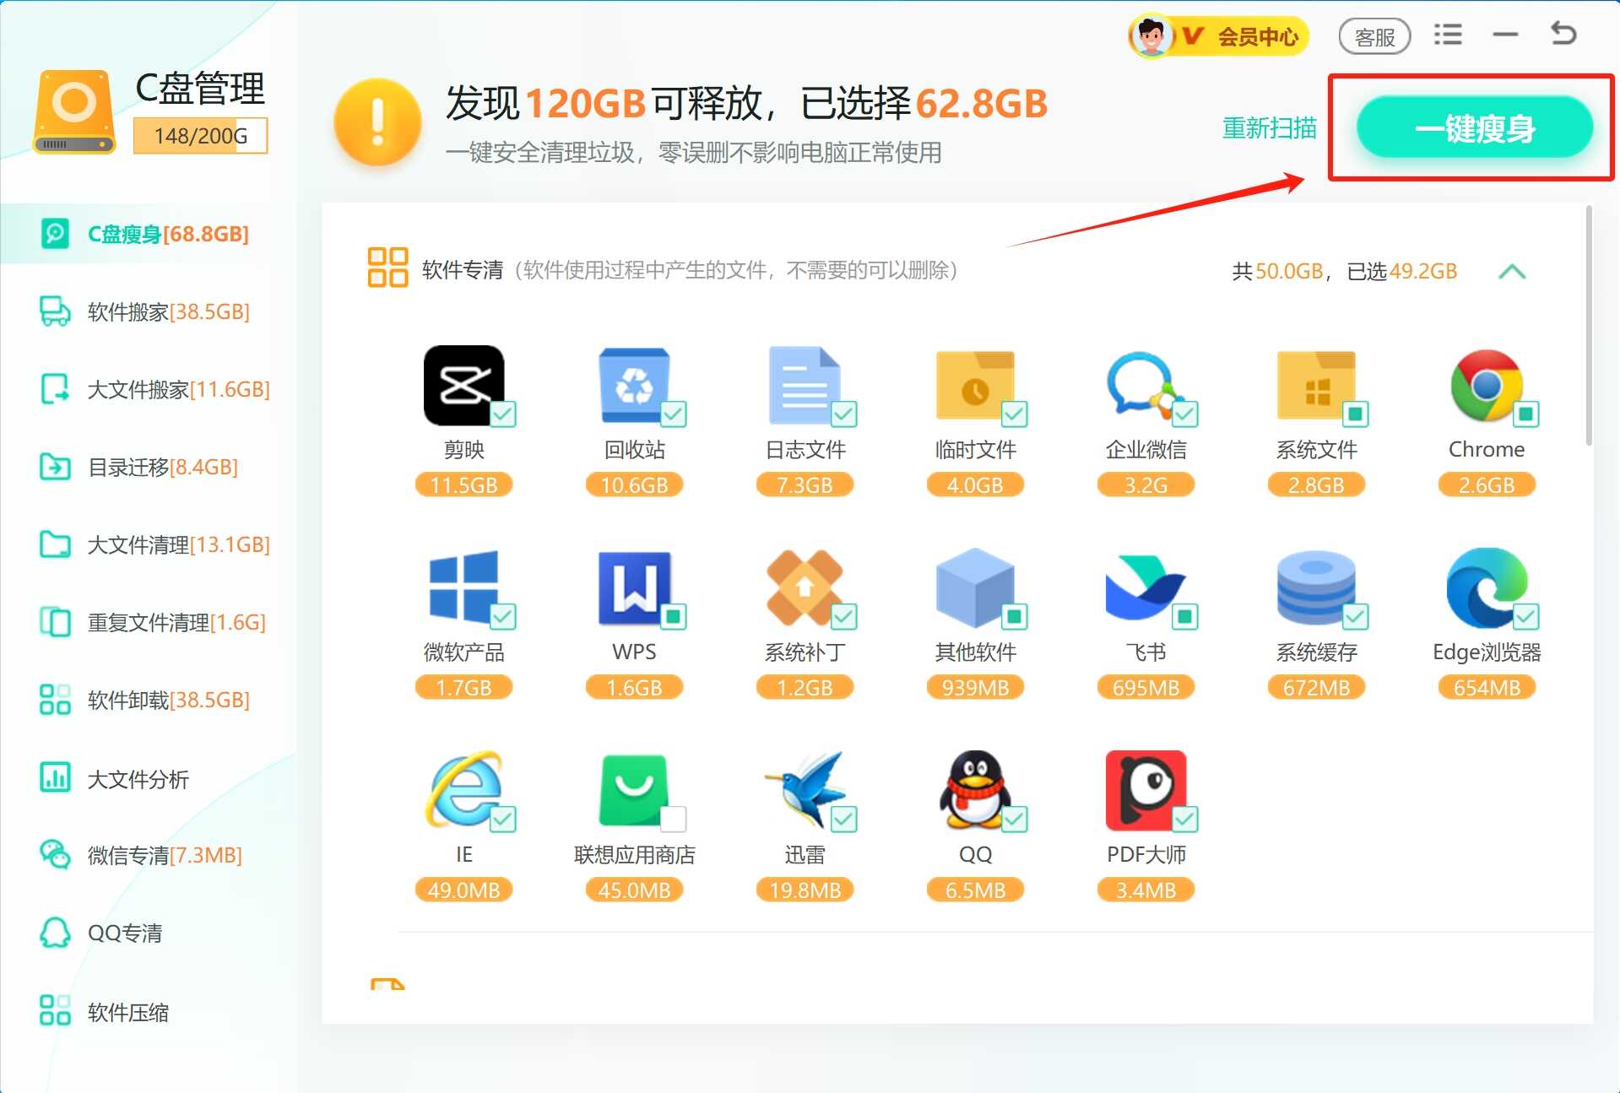Select 重复文件清理[1.6G] sidebar item
This screenshot has height=1093, width=1620.
[149, 622]
